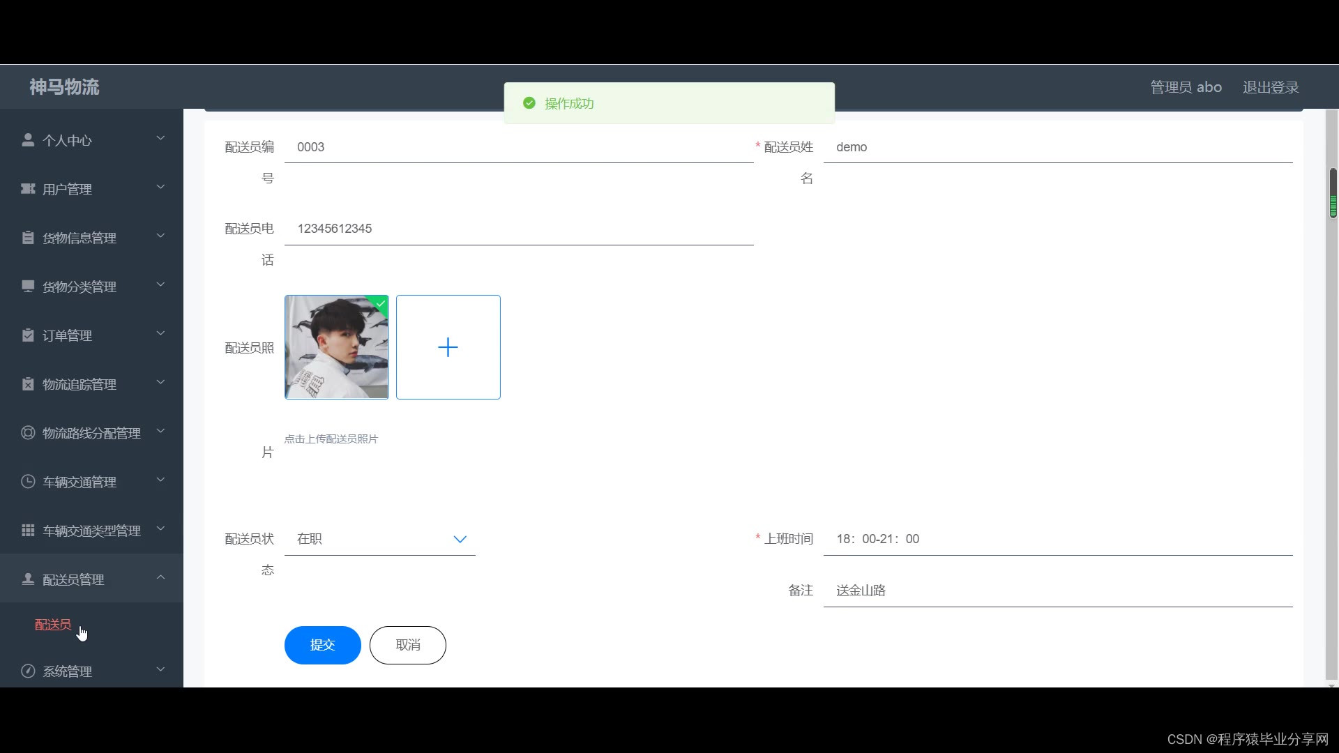The width and height of the screenshot is (1339, 753).
Task: Click the plus icon to upload photo
Action: click(448, 347)
